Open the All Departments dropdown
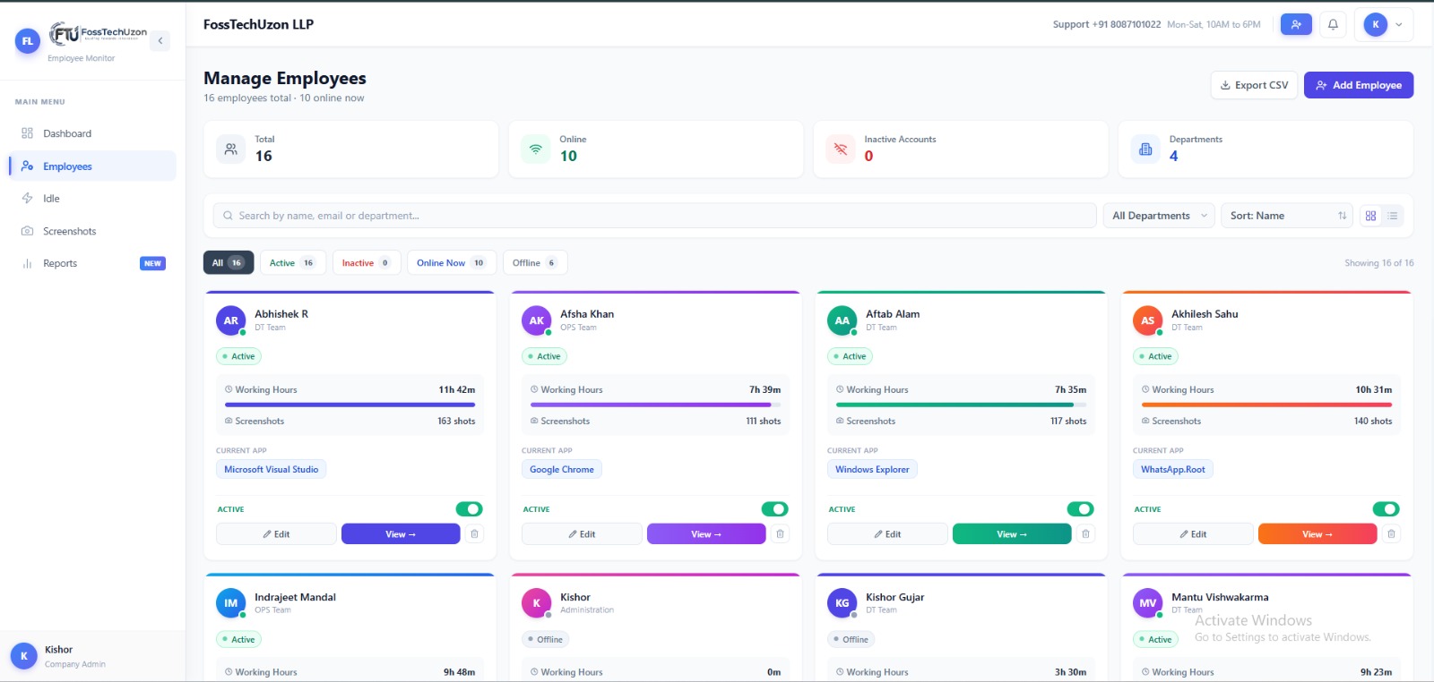 pyautogui.click(x=1159, y=216)
